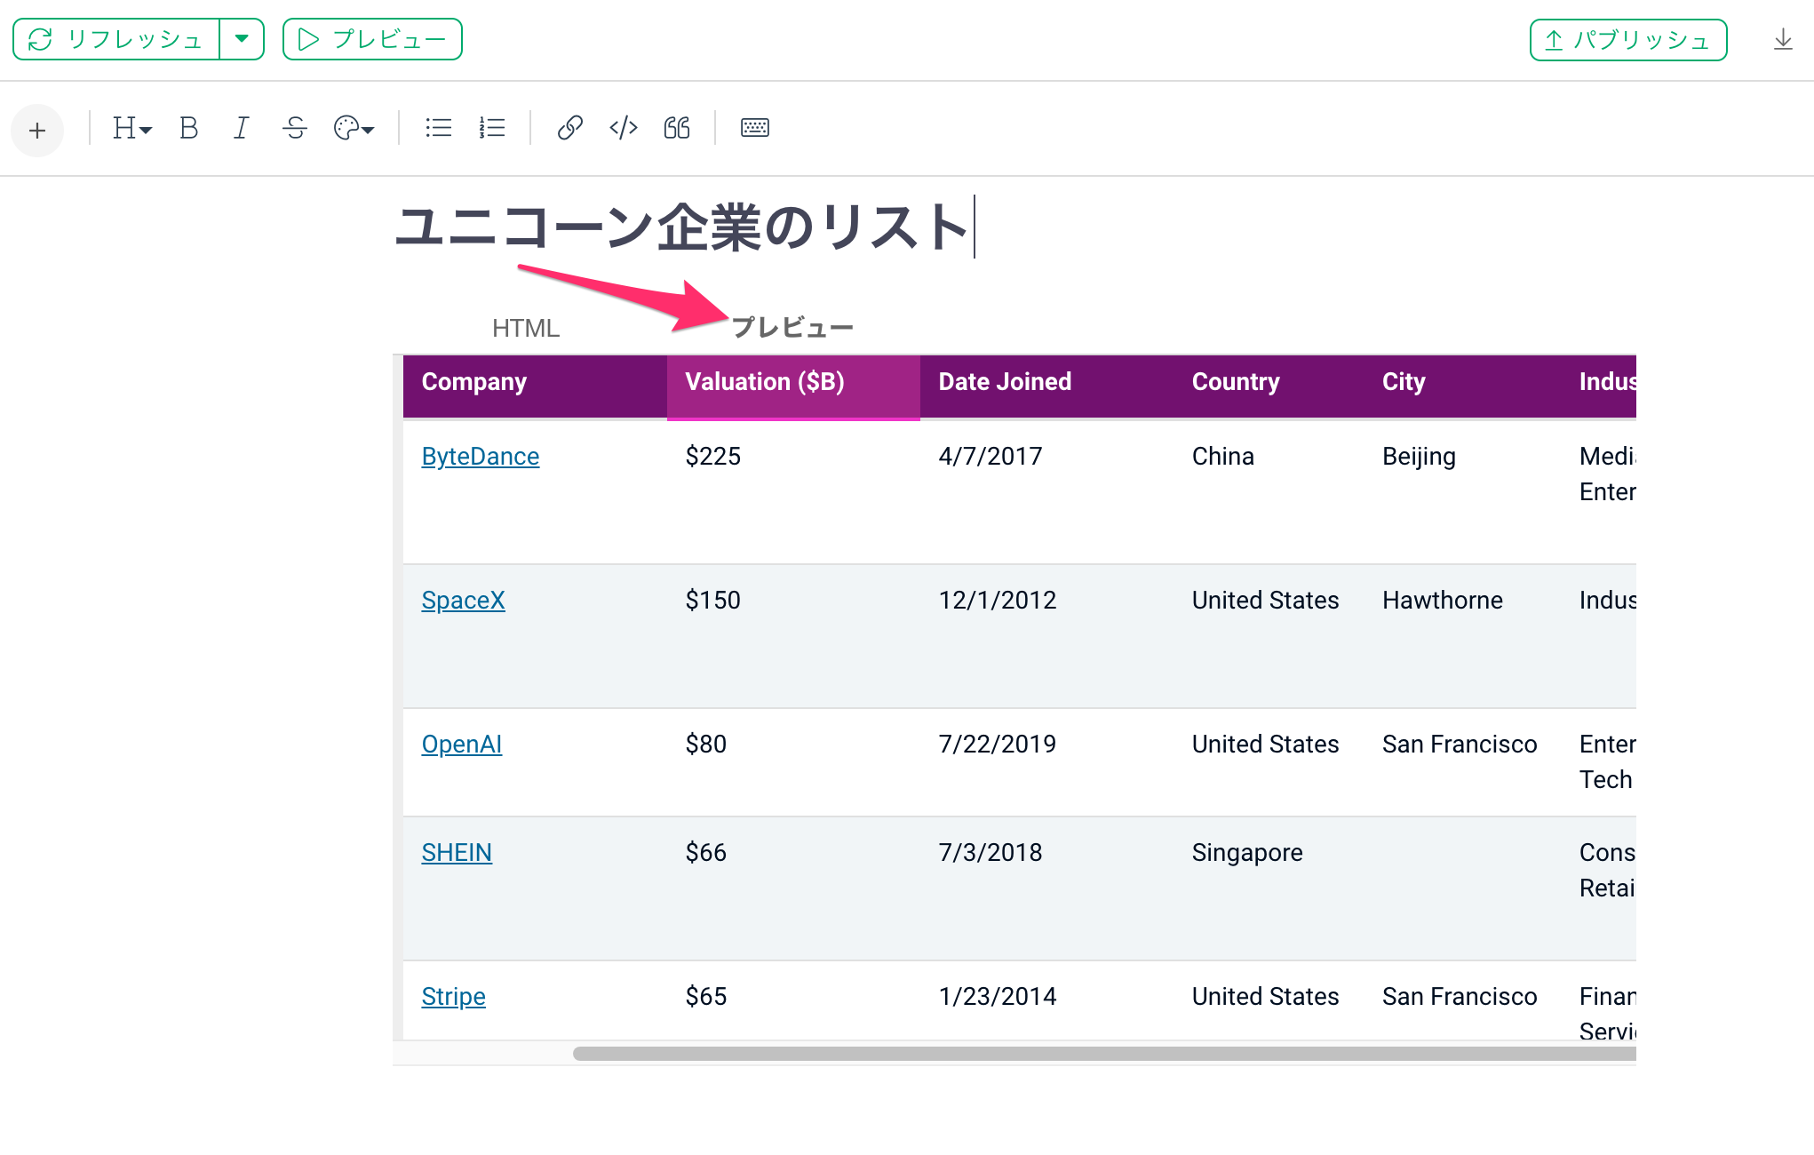Image resolution: width=1814 pixels, height=1155 pixels.
Task: Open the Stripe link
Action: [x=453, y=996]
